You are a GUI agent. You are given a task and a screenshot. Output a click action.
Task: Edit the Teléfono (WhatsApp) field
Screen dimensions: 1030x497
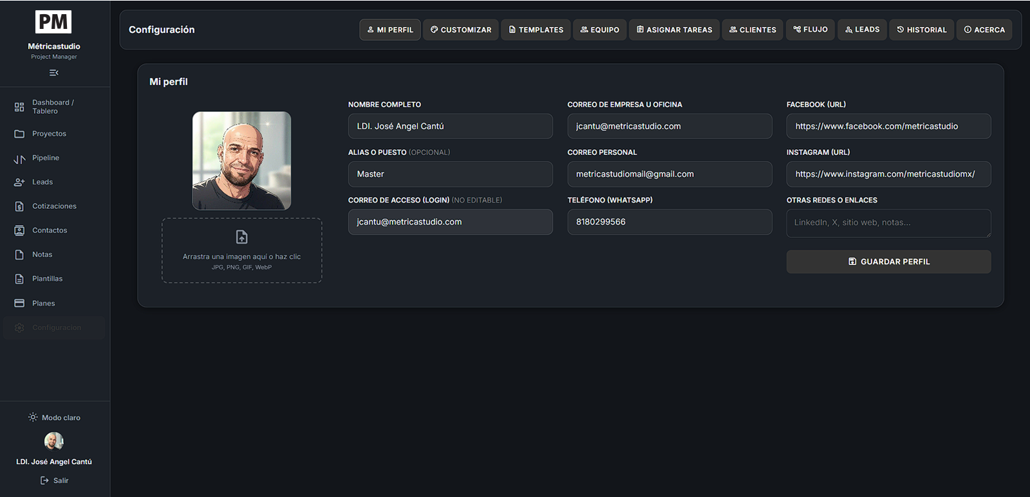(669, 222)
